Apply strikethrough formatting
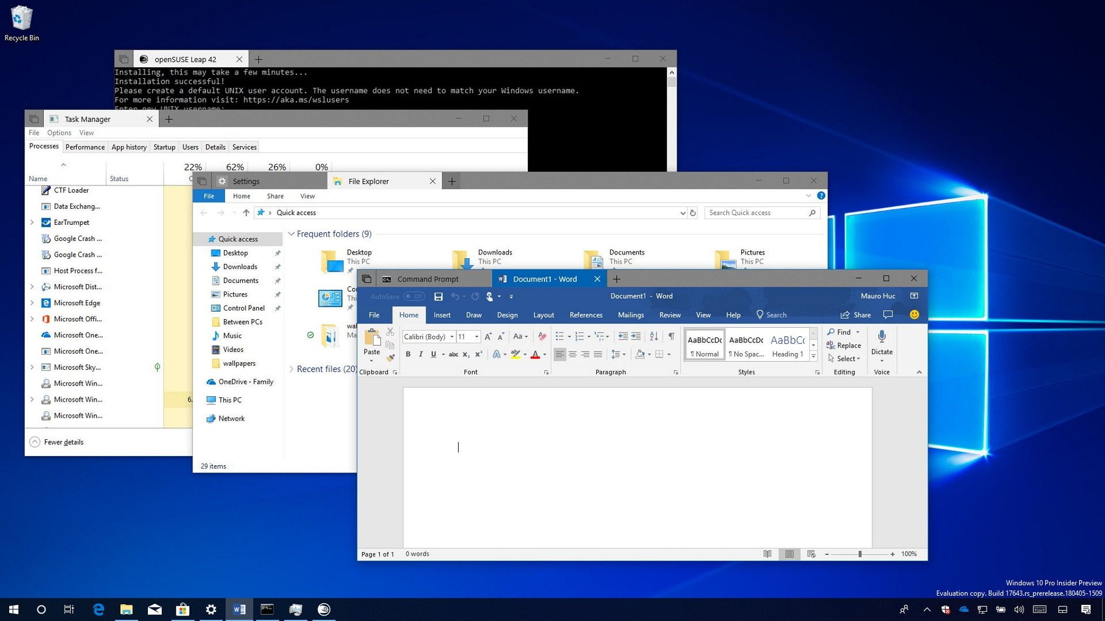This screenshot has height=621, width=1105. coord(453,354)
